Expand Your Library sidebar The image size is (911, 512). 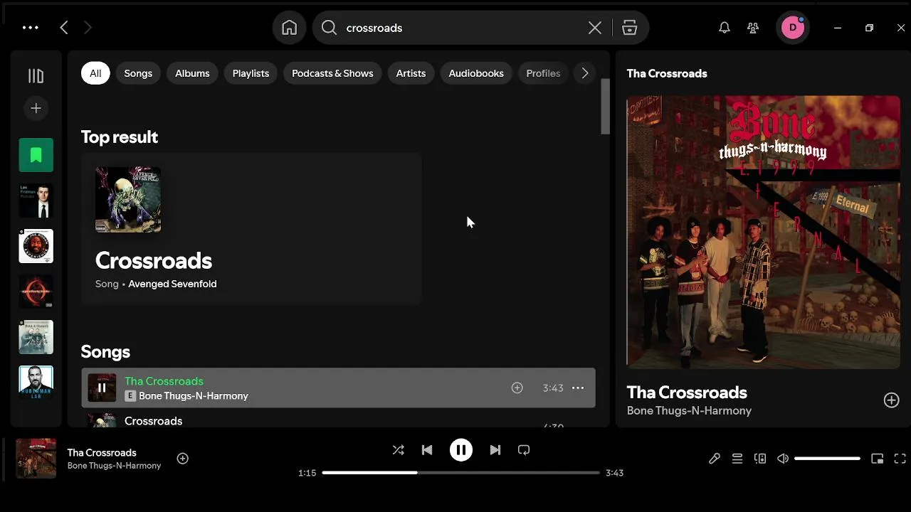[x=36, y=76]
